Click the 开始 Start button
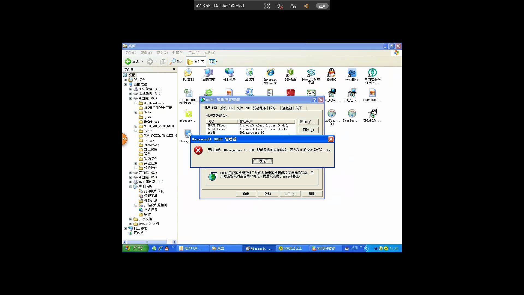 [x=135, y=248]
